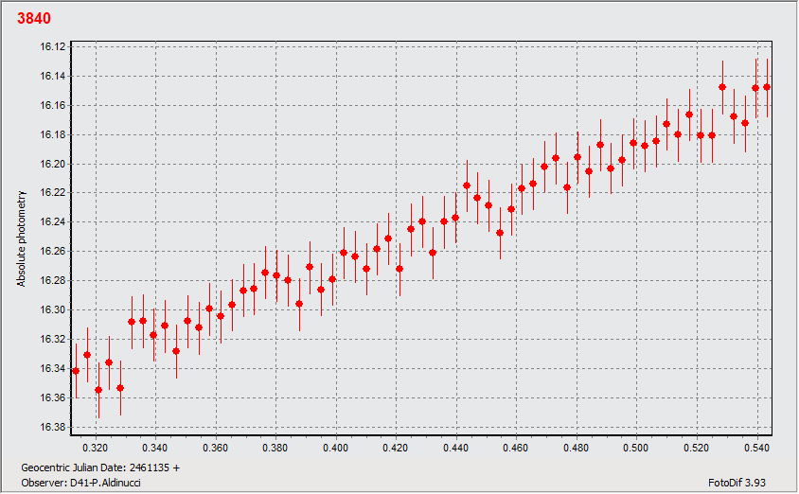Click the 16.20 y-axis tick label
Viewport: 799px width, 494px height.
51,164
